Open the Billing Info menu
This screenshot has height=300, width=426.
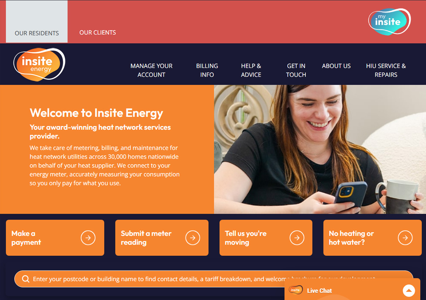(207, 70)
